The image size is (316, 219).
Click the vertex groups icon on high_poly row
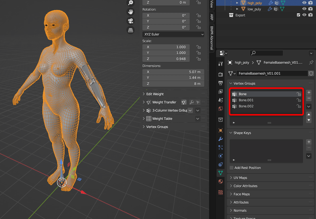point(277,3)
